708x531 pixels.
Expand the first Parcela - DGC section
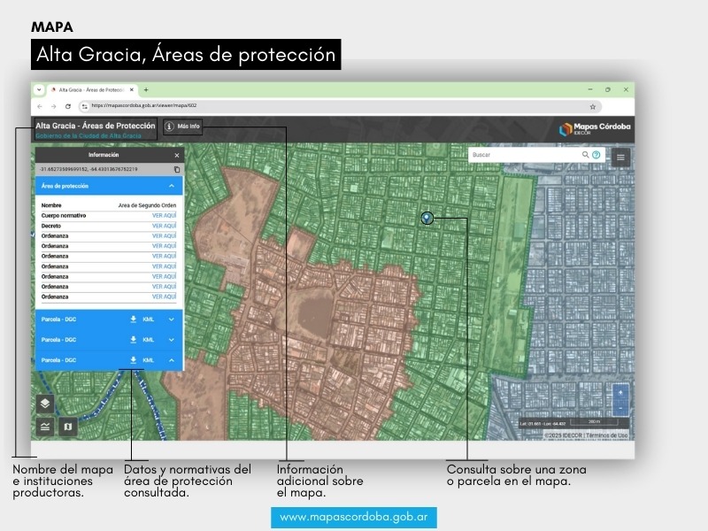click(172, 319)
